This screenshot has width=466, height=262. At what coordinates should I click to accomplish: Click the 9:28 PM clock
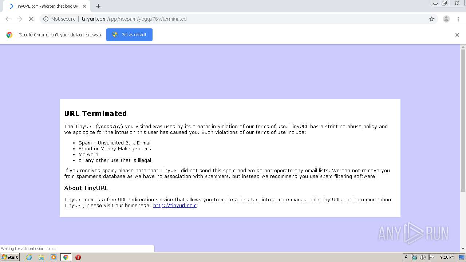click(x=447, y=257)
